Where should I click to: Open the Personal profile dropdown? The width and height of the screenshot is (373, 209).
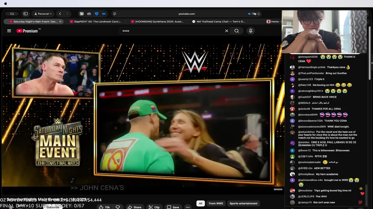click(43, 14)
